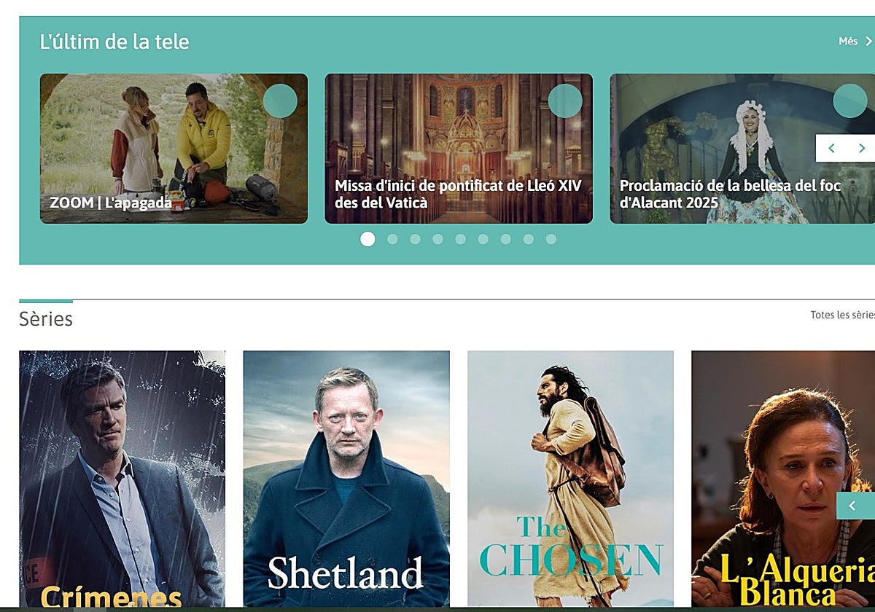Jump to the last carousel pagination dot
The width and height of the screenshot is (875, 612).
tap(551, 239)
